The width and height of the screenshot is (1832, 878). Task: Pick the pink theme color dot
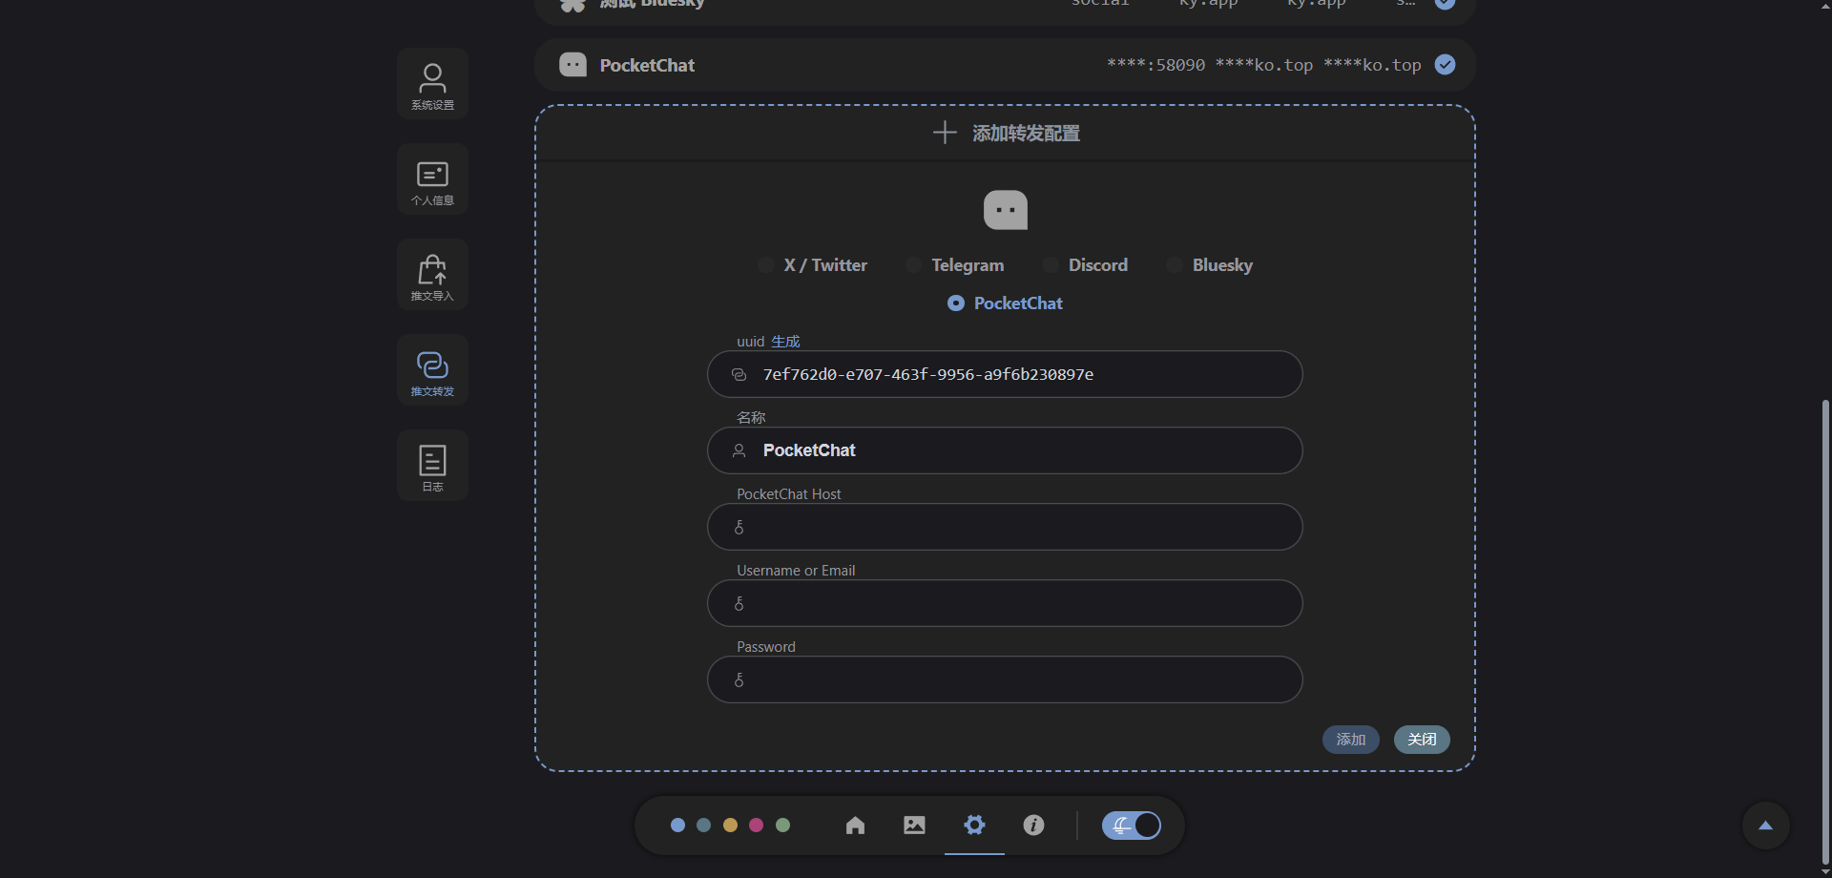click(x=756, y=826)
